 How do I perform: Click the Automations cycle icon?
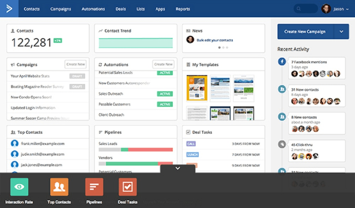[100, 64]
